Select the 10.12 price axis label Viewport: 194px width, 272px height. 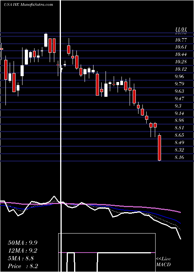181,70
